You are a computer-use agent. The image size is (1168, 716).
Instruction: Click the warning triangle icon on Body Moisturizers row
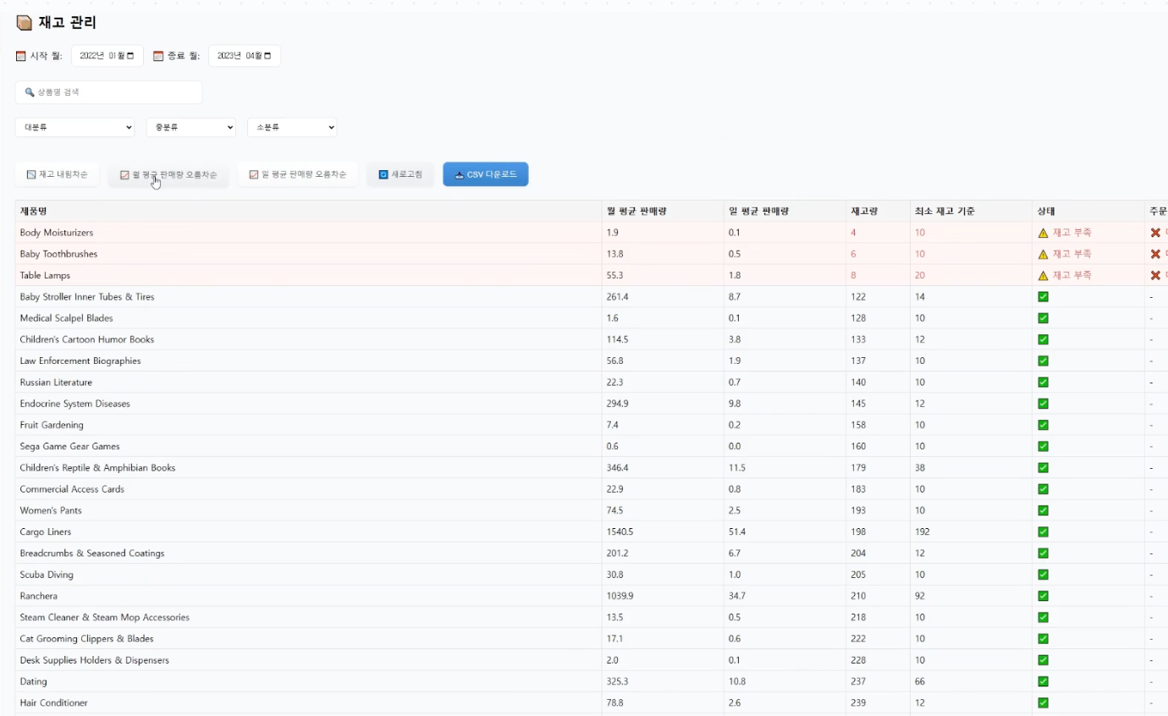[1043, 233]
